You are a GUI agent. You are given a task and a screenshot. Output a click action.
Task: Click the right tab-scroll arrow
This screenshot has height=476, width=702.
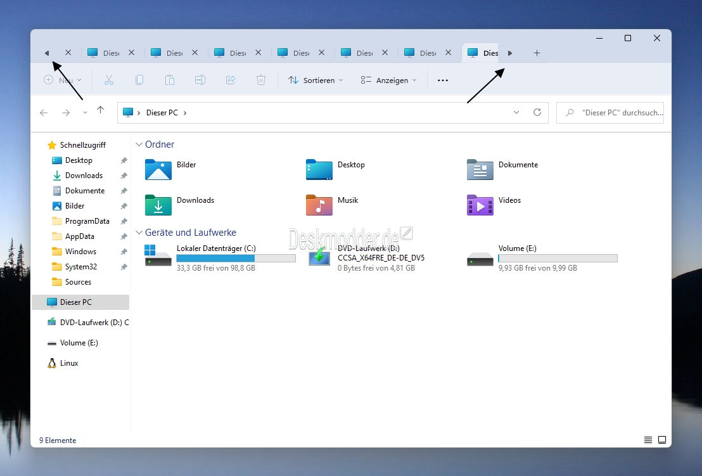point(509,53)
